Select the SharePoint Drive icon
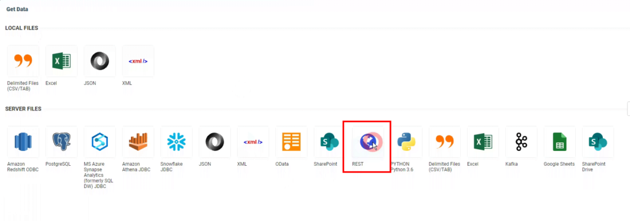630x221 pixels. coord(598,142)
